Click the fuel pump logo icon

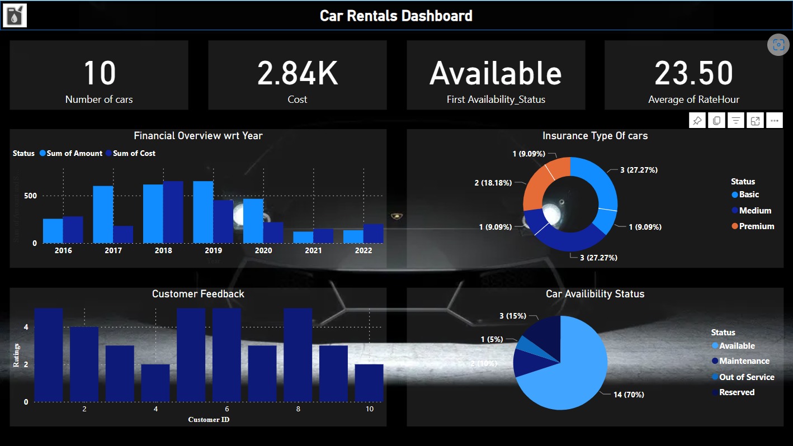(15, 15)
